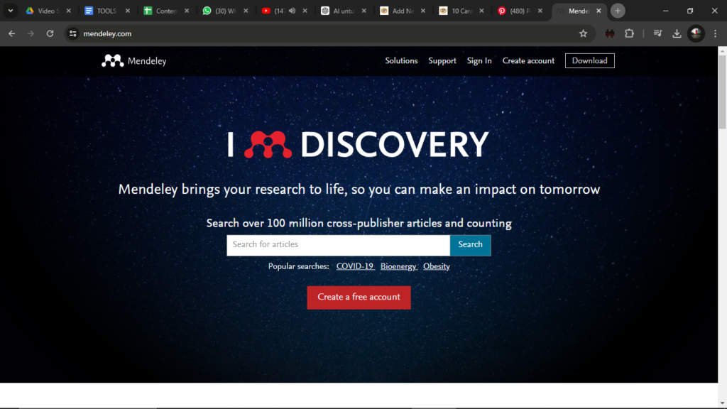Click inside the Search for articles field
The image size is (727, 409).
pos(338,244)
